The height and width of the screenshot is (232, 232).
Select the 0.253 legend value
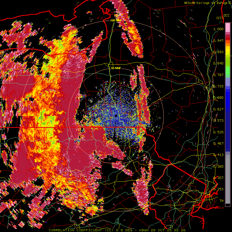pyautogui.click(x=218, y=189)
